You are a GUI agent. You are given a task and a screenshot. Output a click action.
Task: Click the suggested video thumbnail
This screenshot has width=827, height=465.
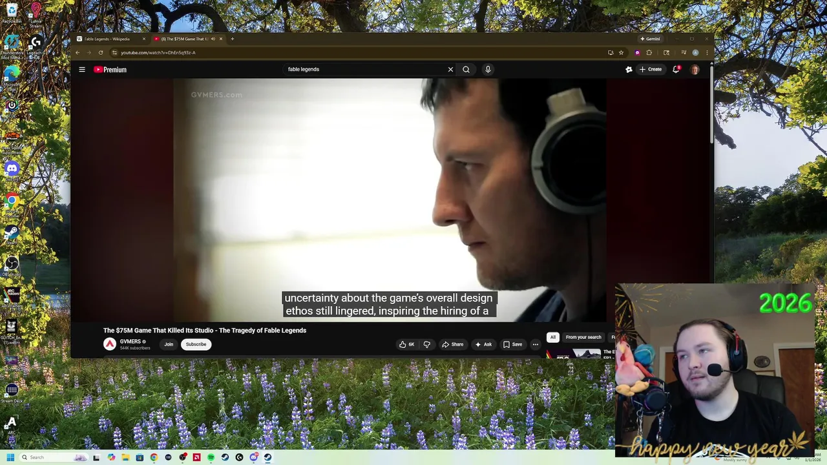[573, 353]
